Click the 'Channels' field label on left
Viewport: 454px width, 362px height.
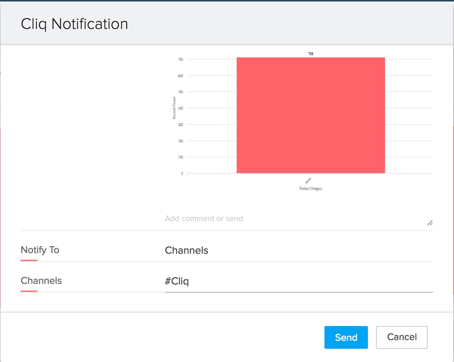[41, 281]
